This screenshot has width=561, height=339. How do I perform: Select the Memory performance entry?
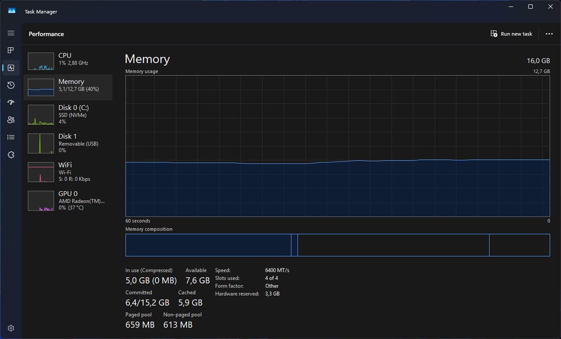tap(68, 87)
